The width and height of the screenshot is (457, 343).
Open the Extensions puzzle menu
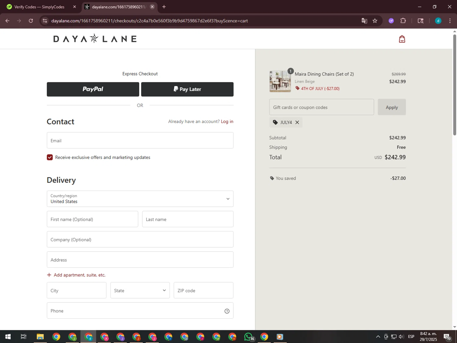pos(403,21)
